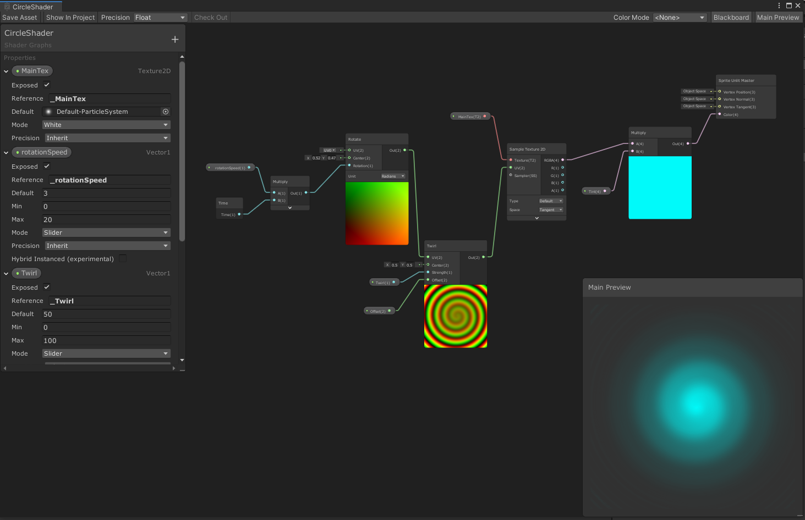Viewport: 805px width, 520px height.
Task: Click the Twirl Default field showing 50
Action: pyautogui.click(x=106, y=314)
